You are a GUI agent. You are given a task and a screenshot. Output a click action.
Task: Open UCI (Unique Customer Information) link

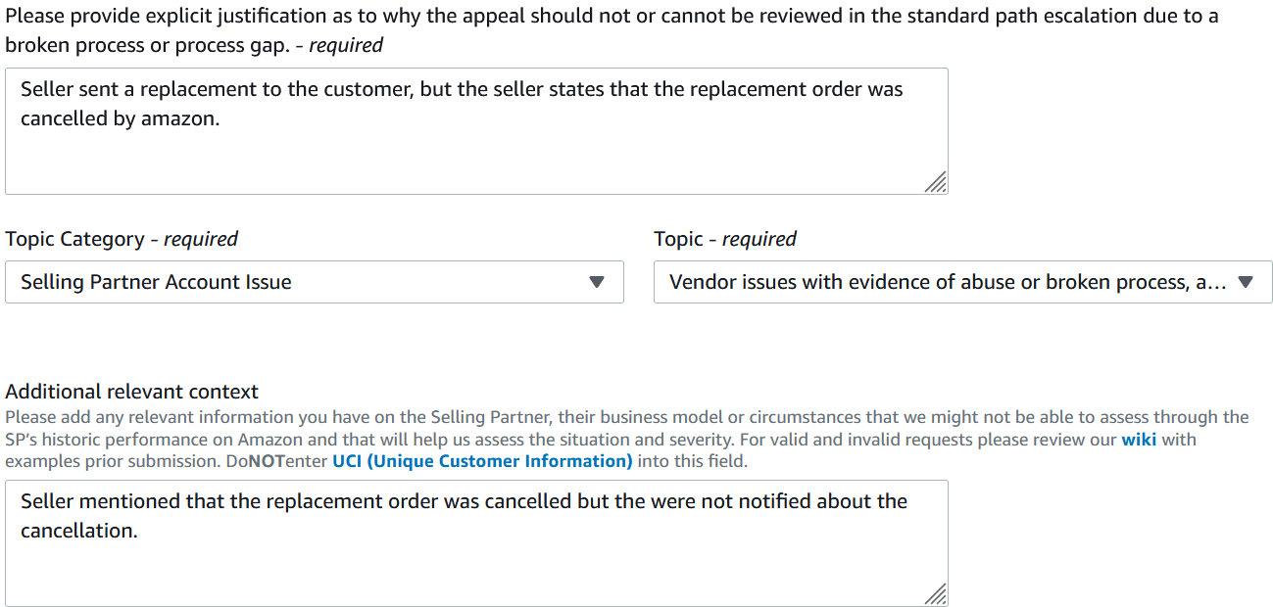(x=482, y=461)
